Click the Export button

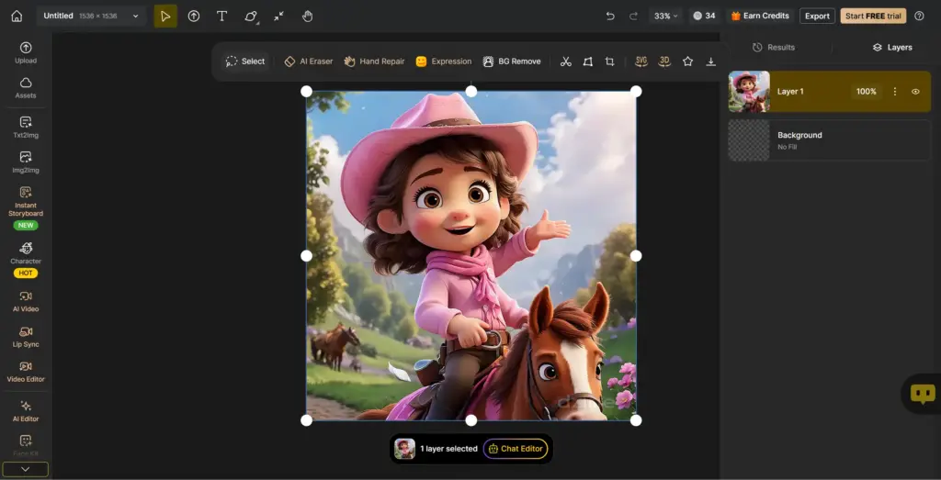(x=817, y=16)
